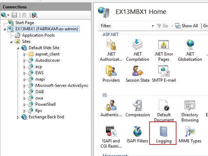208x156 pixels.
Task: Click the Show All button
Action: pos(187,26)
